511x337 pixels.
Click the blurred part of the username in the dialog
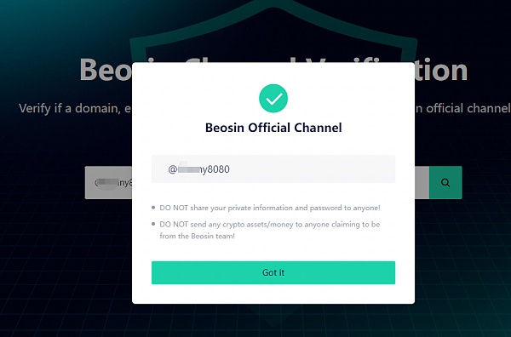[188, 168]
